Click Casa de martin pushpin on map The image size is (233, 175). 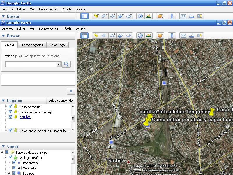click(x=212, y=112)
